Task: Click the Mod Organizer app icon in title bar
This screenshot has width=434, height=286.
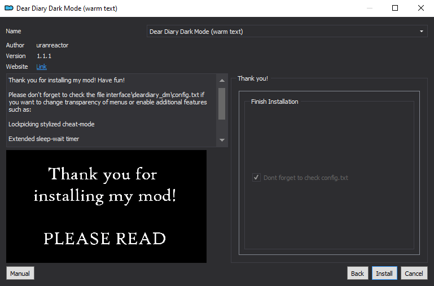Action: click(x=9, y=8)
